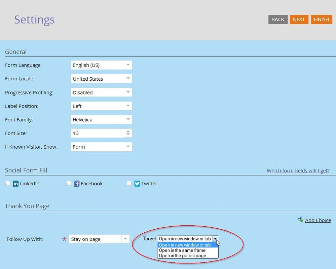This screenshot has height=269, width=336.
Task: Choose Open in the same frame
Action: click(188, 251)
